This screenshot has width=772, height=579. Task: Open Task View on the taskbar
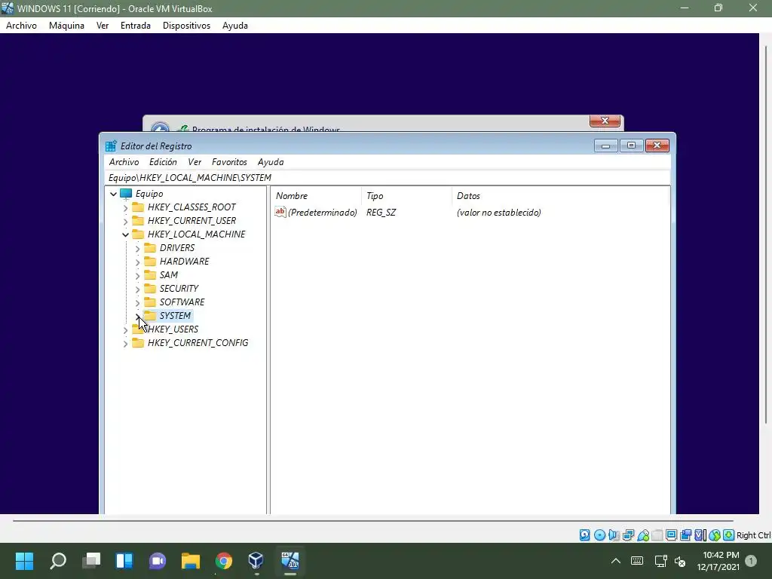click(91, 561)
